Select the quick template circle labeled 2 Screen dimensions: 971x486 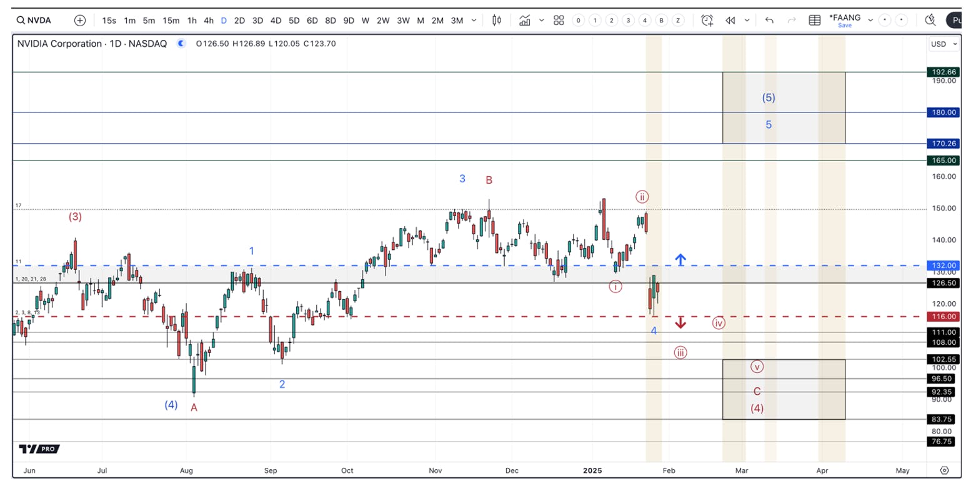(612, 21)
